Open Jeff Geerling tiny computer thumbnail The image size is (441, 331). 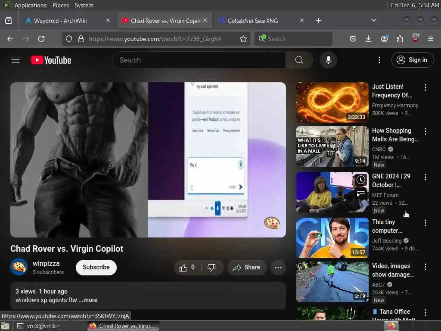point(332,238)
